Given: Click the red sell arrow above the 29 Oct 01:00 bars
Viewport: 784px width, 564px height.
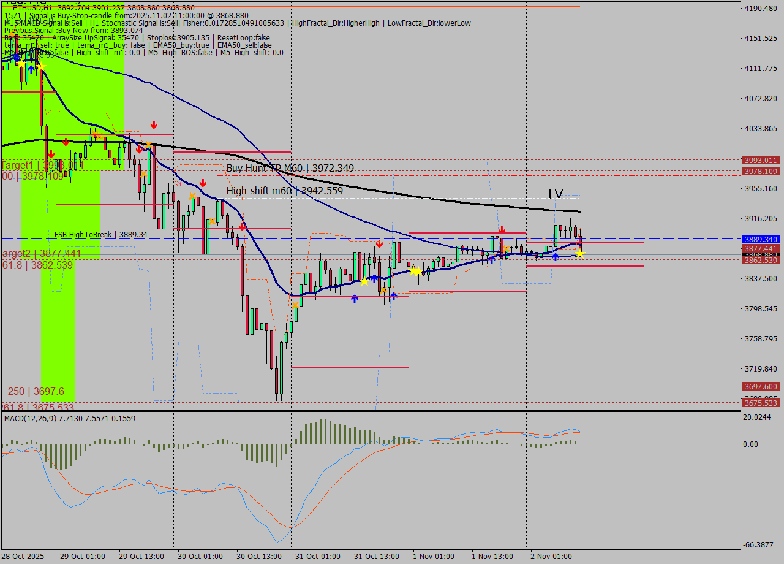Looking at the screenshot, I should coord(66,142).
